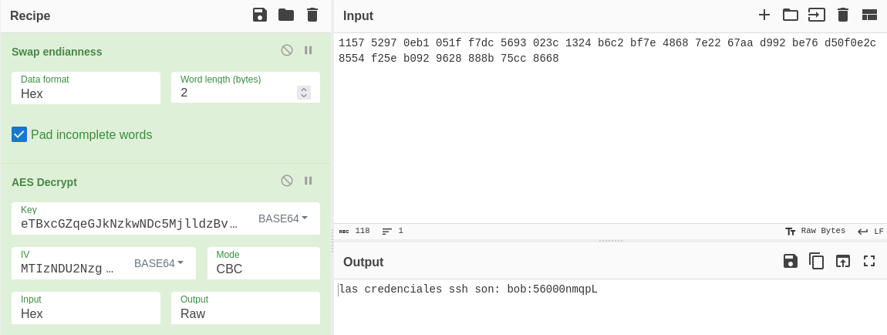Viewport: 887px width, 335px height.
Task: Set a breakpoint on Swap endianness
Action: 309,50
